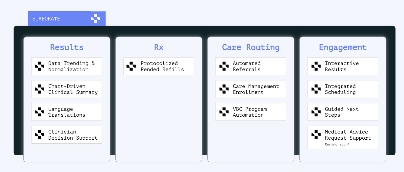Click the logo icon in ELABORATE tab

click(95, 19)
